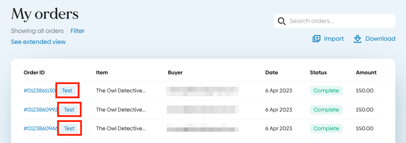This screenshot has width=406, height=143.
Task: Click the Test badge on order #0123860992
Action: [x=69, y=110]
